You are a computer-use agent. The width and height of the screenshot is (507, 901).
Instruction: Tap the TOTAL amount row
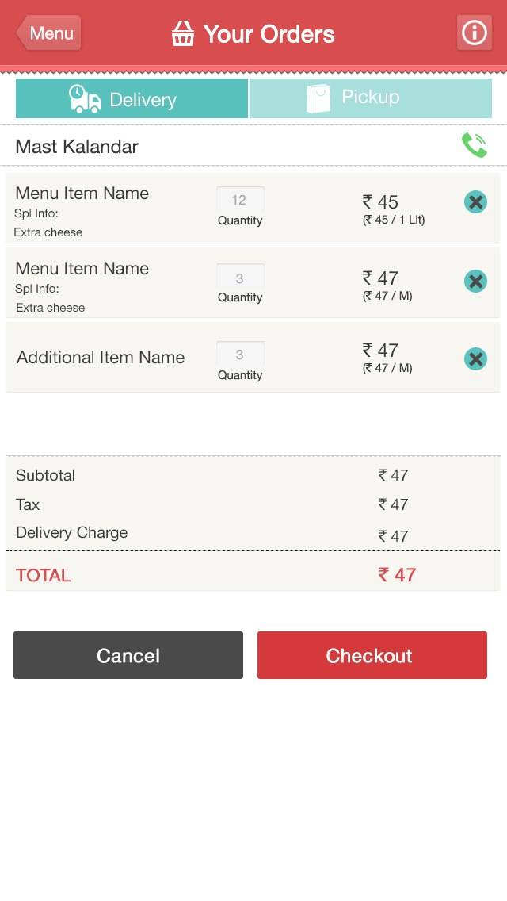(253, 575)
